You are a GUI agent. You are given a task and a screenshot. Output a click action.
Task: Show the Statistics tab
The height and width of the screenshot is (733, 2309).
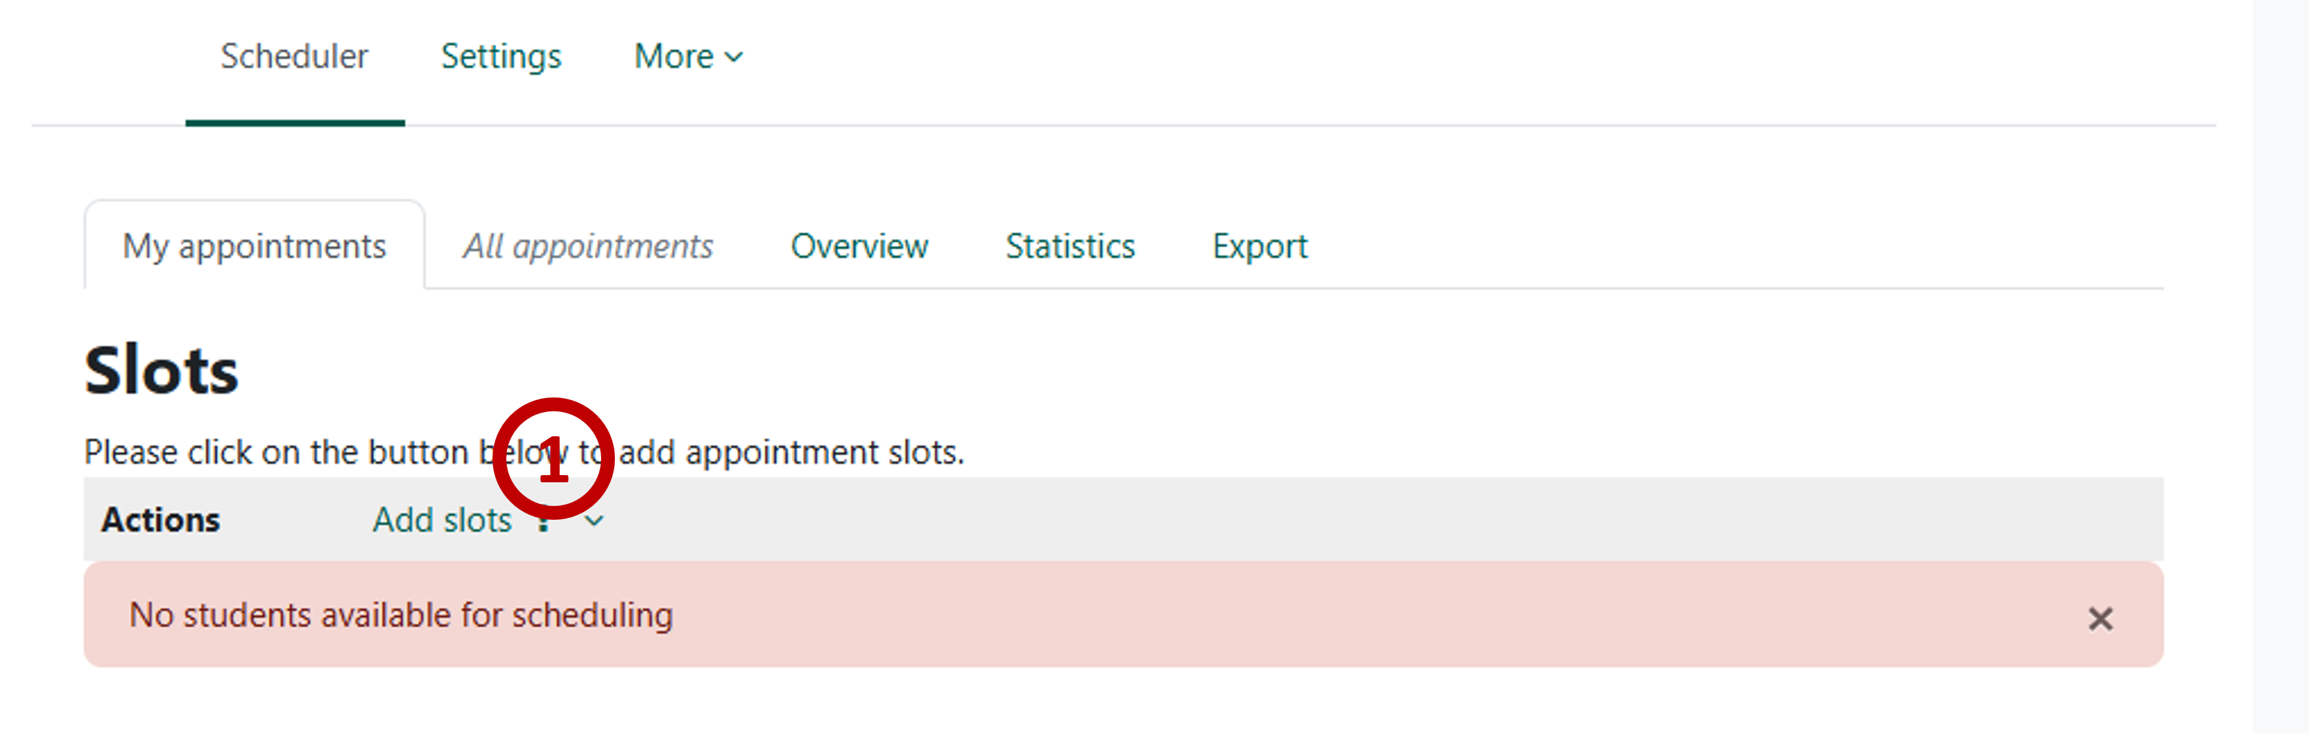click(1069, 247)
